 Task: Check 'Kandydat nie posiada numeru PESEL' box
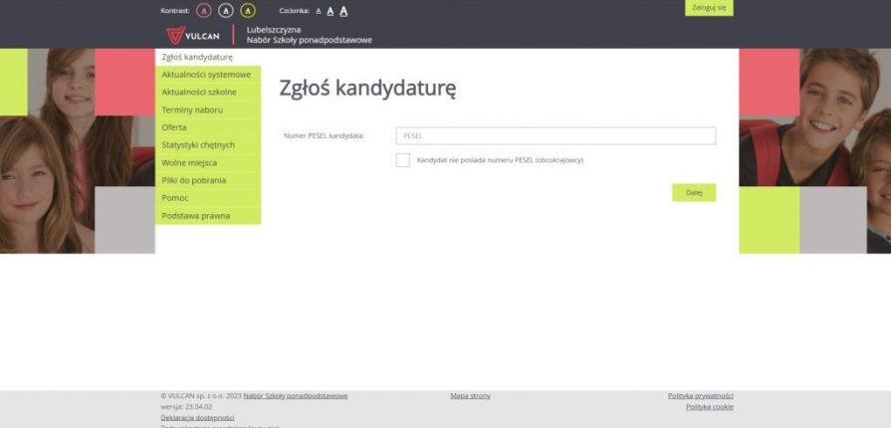tap(402, 160)
